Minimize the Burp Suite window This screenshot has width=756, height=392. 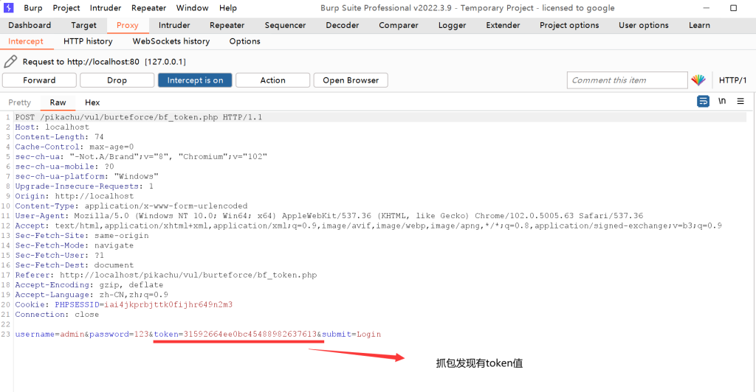[x=707, y=8]
